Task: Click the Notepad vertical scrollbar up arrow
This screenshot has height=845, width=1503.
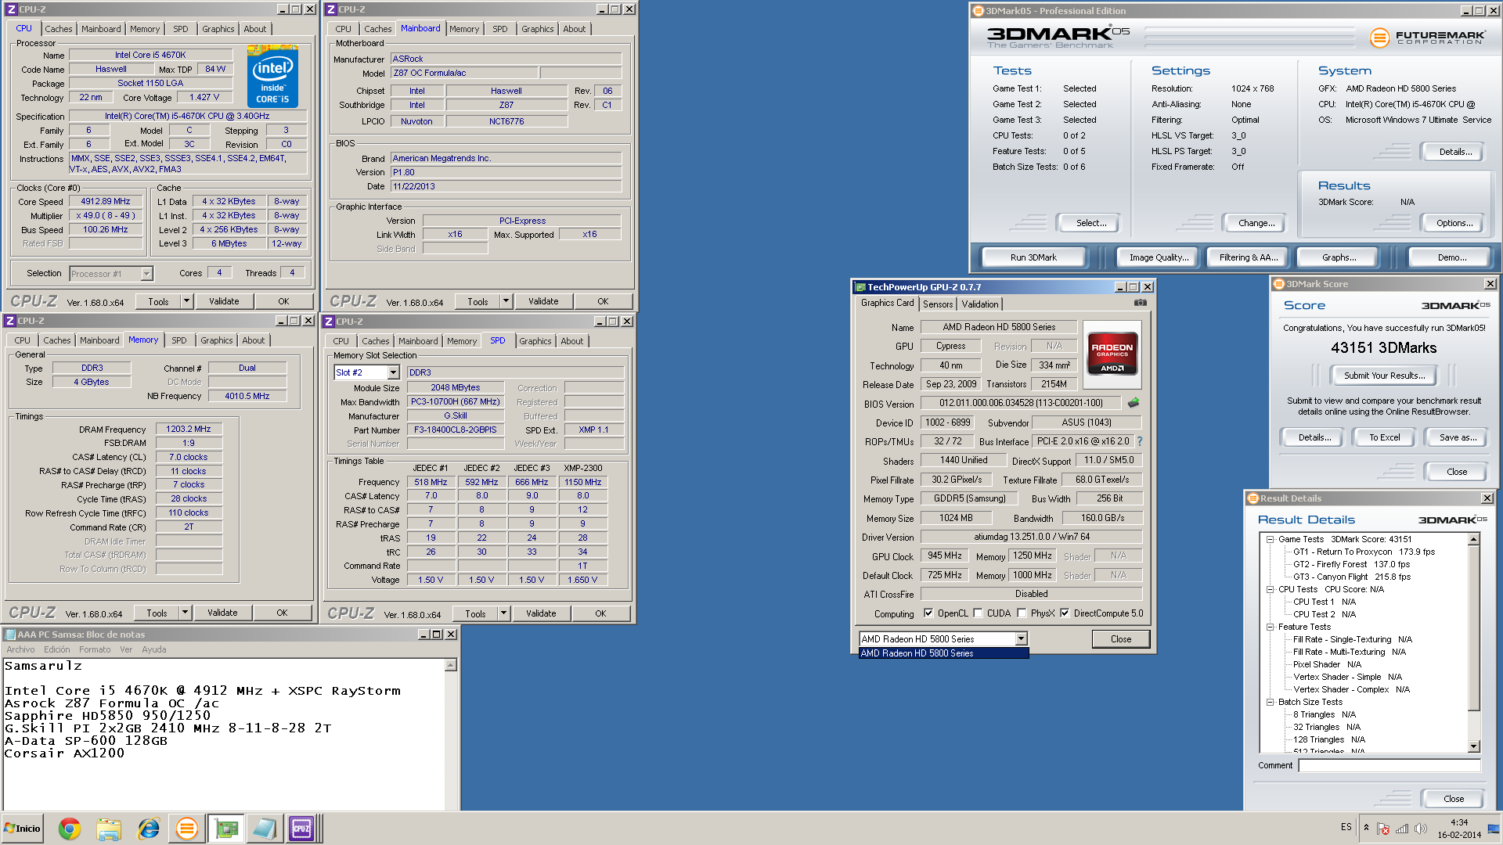Action: point(451,665)
